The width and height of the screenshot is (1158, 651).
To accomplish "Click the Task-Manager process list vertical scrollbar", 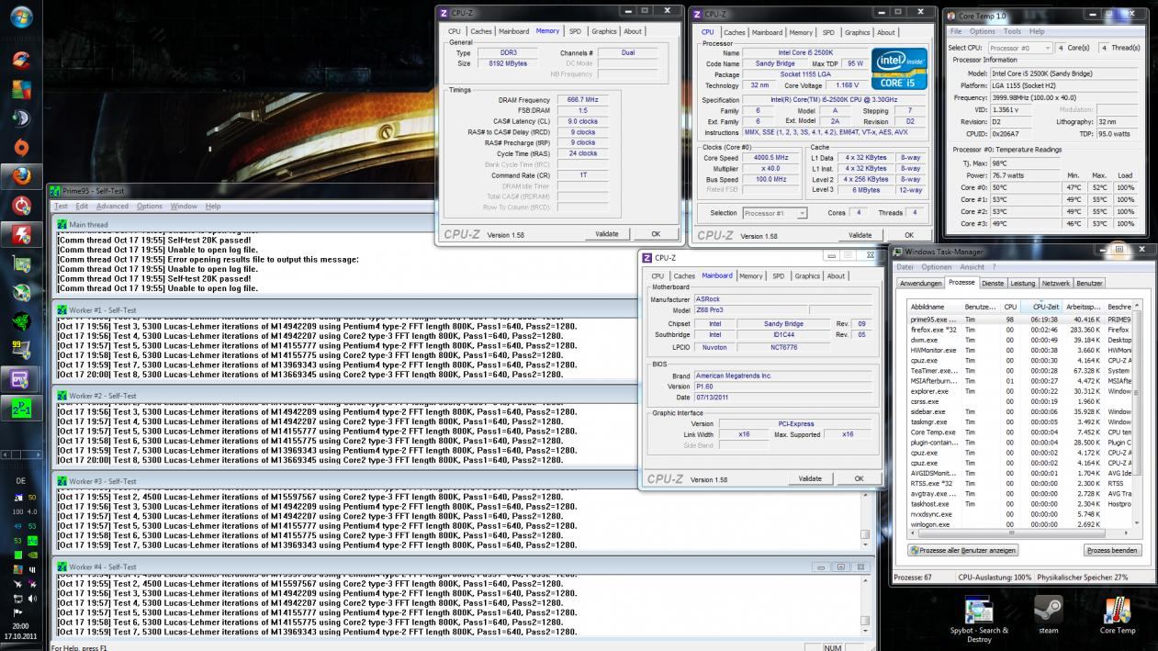I will pyautogui.click(x=1137, y=413).
